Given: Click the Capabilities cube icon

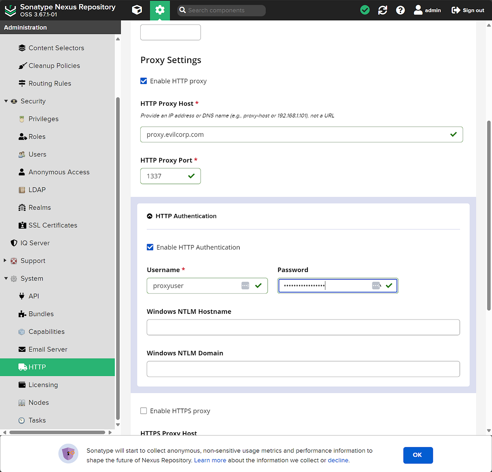Looking at the screenshot, I should (x=22, y=332).
